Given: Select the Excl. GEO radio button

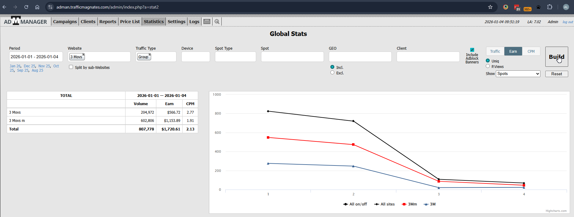Looking at the screenshot, I should point(332,73).
